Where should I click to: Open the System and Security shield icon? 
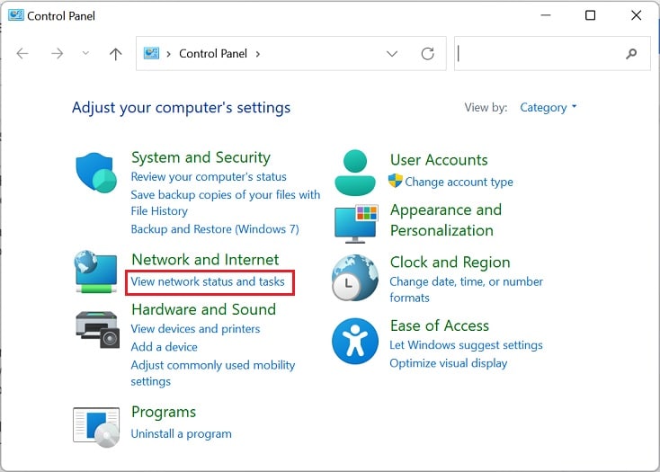click(96, 173)
